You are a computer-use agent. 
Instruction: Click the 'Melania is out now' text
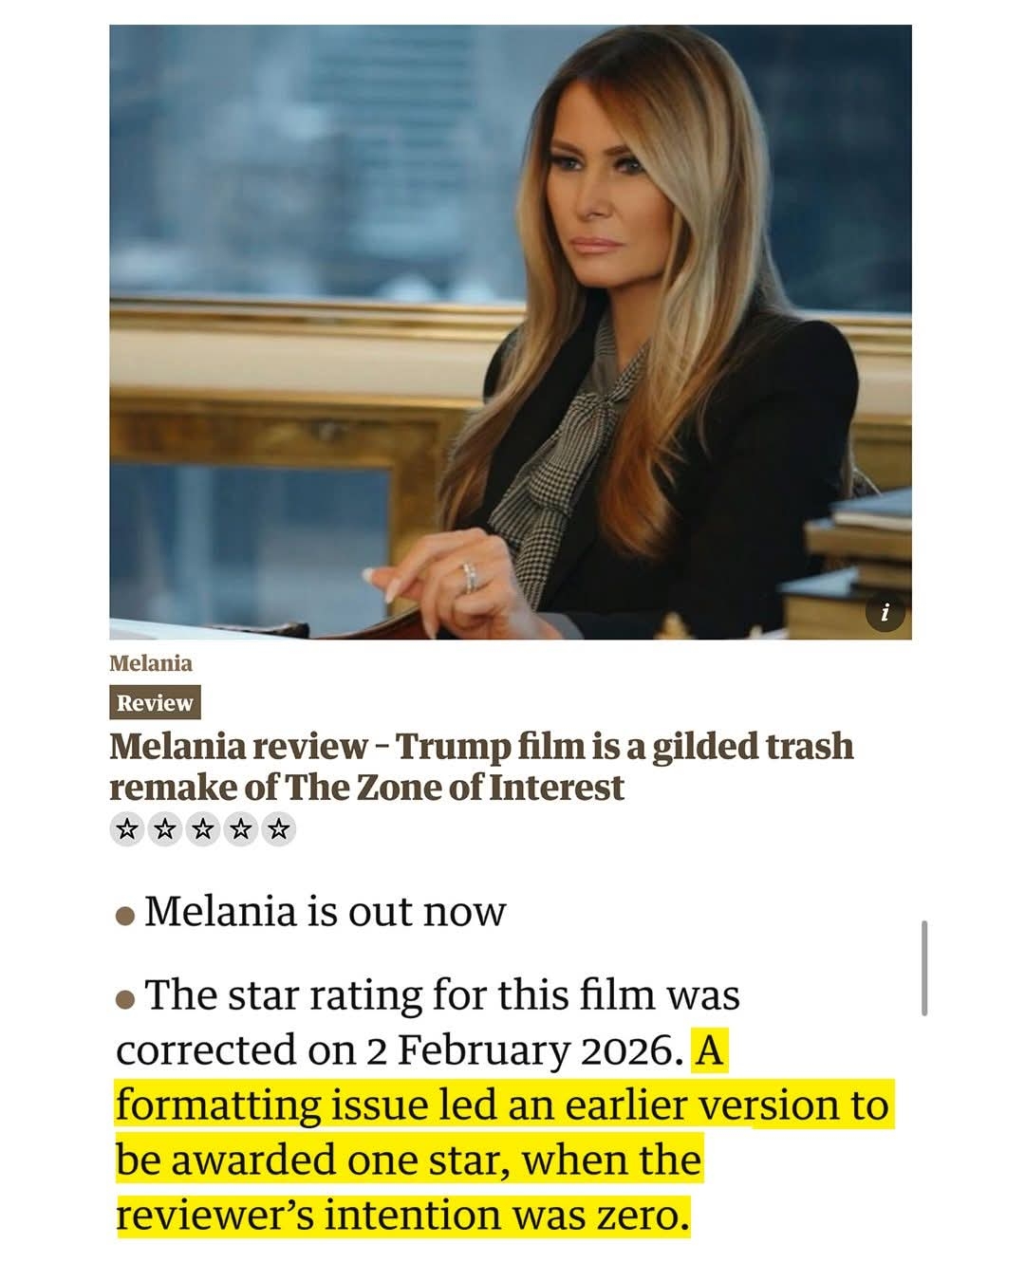tap(326, 911)
